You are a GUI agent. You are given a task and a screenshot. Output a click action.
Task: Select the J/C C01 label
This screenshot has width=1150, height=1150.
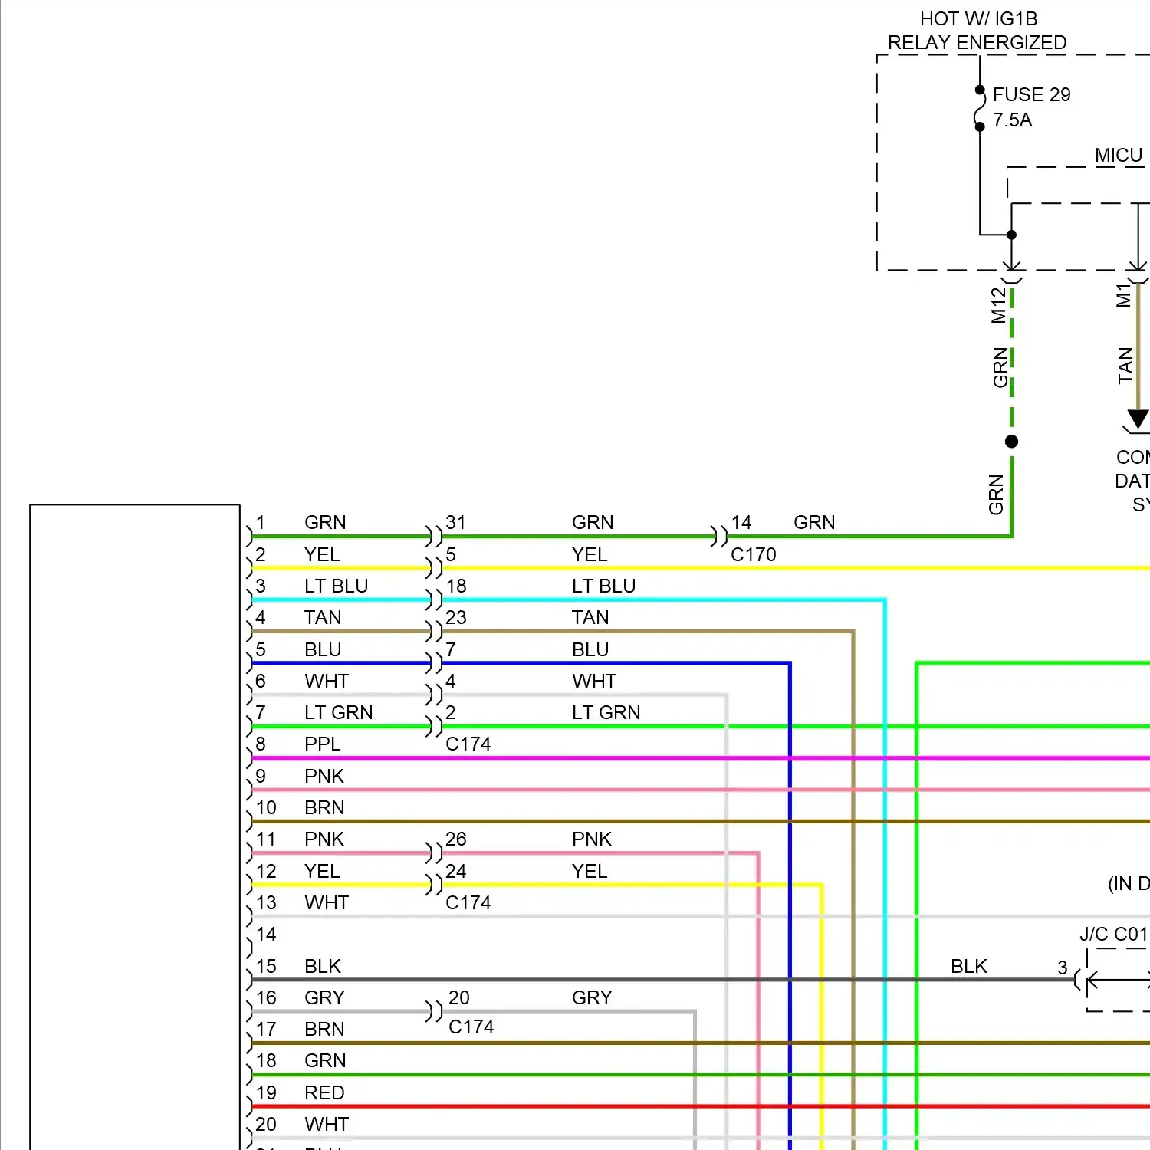[x=1113, y=934]
